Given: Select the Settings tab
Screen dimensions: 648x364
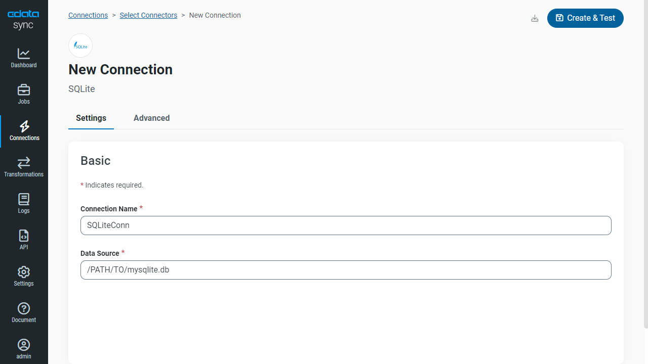Looking at the screenshot, I should point(91,118).
